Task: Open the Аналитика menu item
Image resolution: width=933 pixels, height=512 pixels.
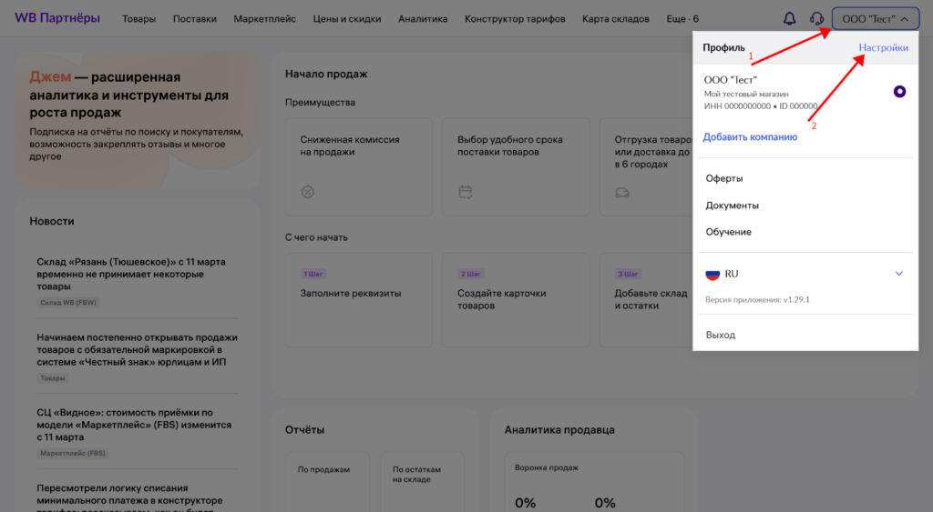Action: [x=423, y=19]
